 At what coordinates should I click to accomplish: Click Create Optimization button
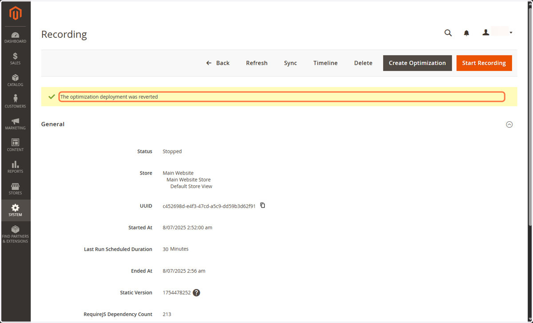pyautogui.click(x=418, y=63)
